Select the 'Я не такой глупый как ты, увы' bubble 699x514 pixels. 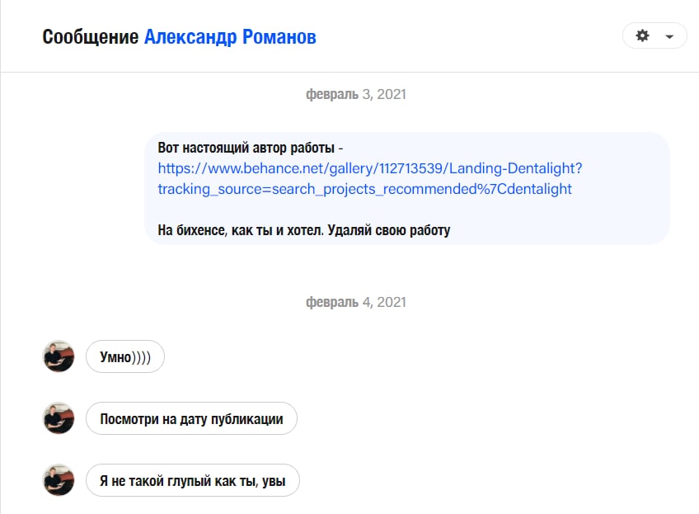coord(193,480)
